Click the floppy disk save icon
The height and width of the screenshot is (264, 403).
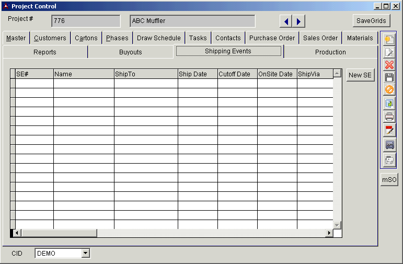tap(389, 77)
